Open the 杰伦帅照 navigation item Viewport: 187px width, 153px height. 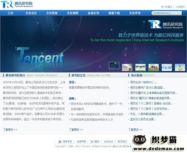click(73, 13)
